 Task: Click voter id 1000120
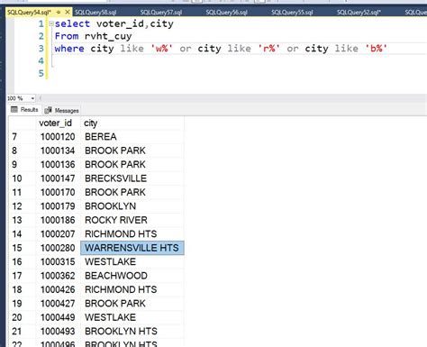[59, 137]
